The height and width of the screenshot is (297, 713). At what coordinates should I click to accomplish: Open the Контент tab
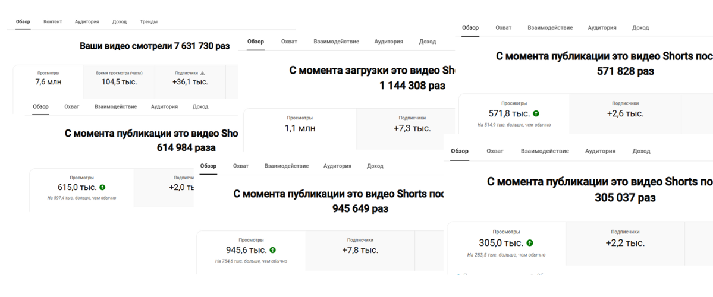52,22
